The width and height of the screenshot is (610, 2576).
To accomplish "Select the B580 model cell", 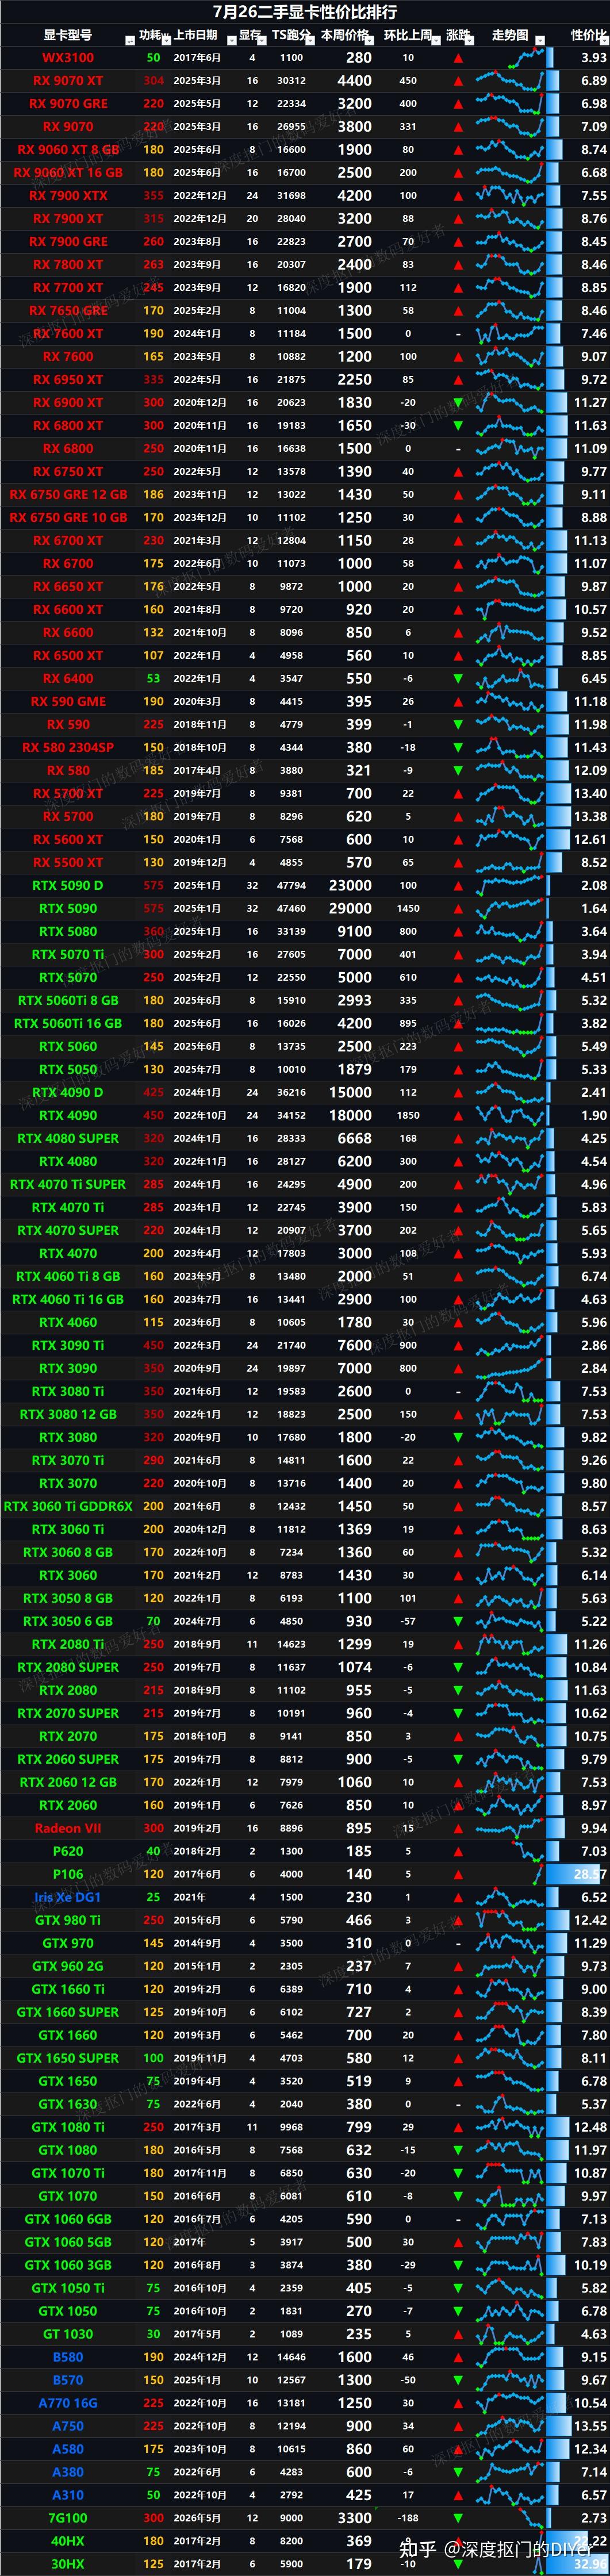I will 68,2358.
